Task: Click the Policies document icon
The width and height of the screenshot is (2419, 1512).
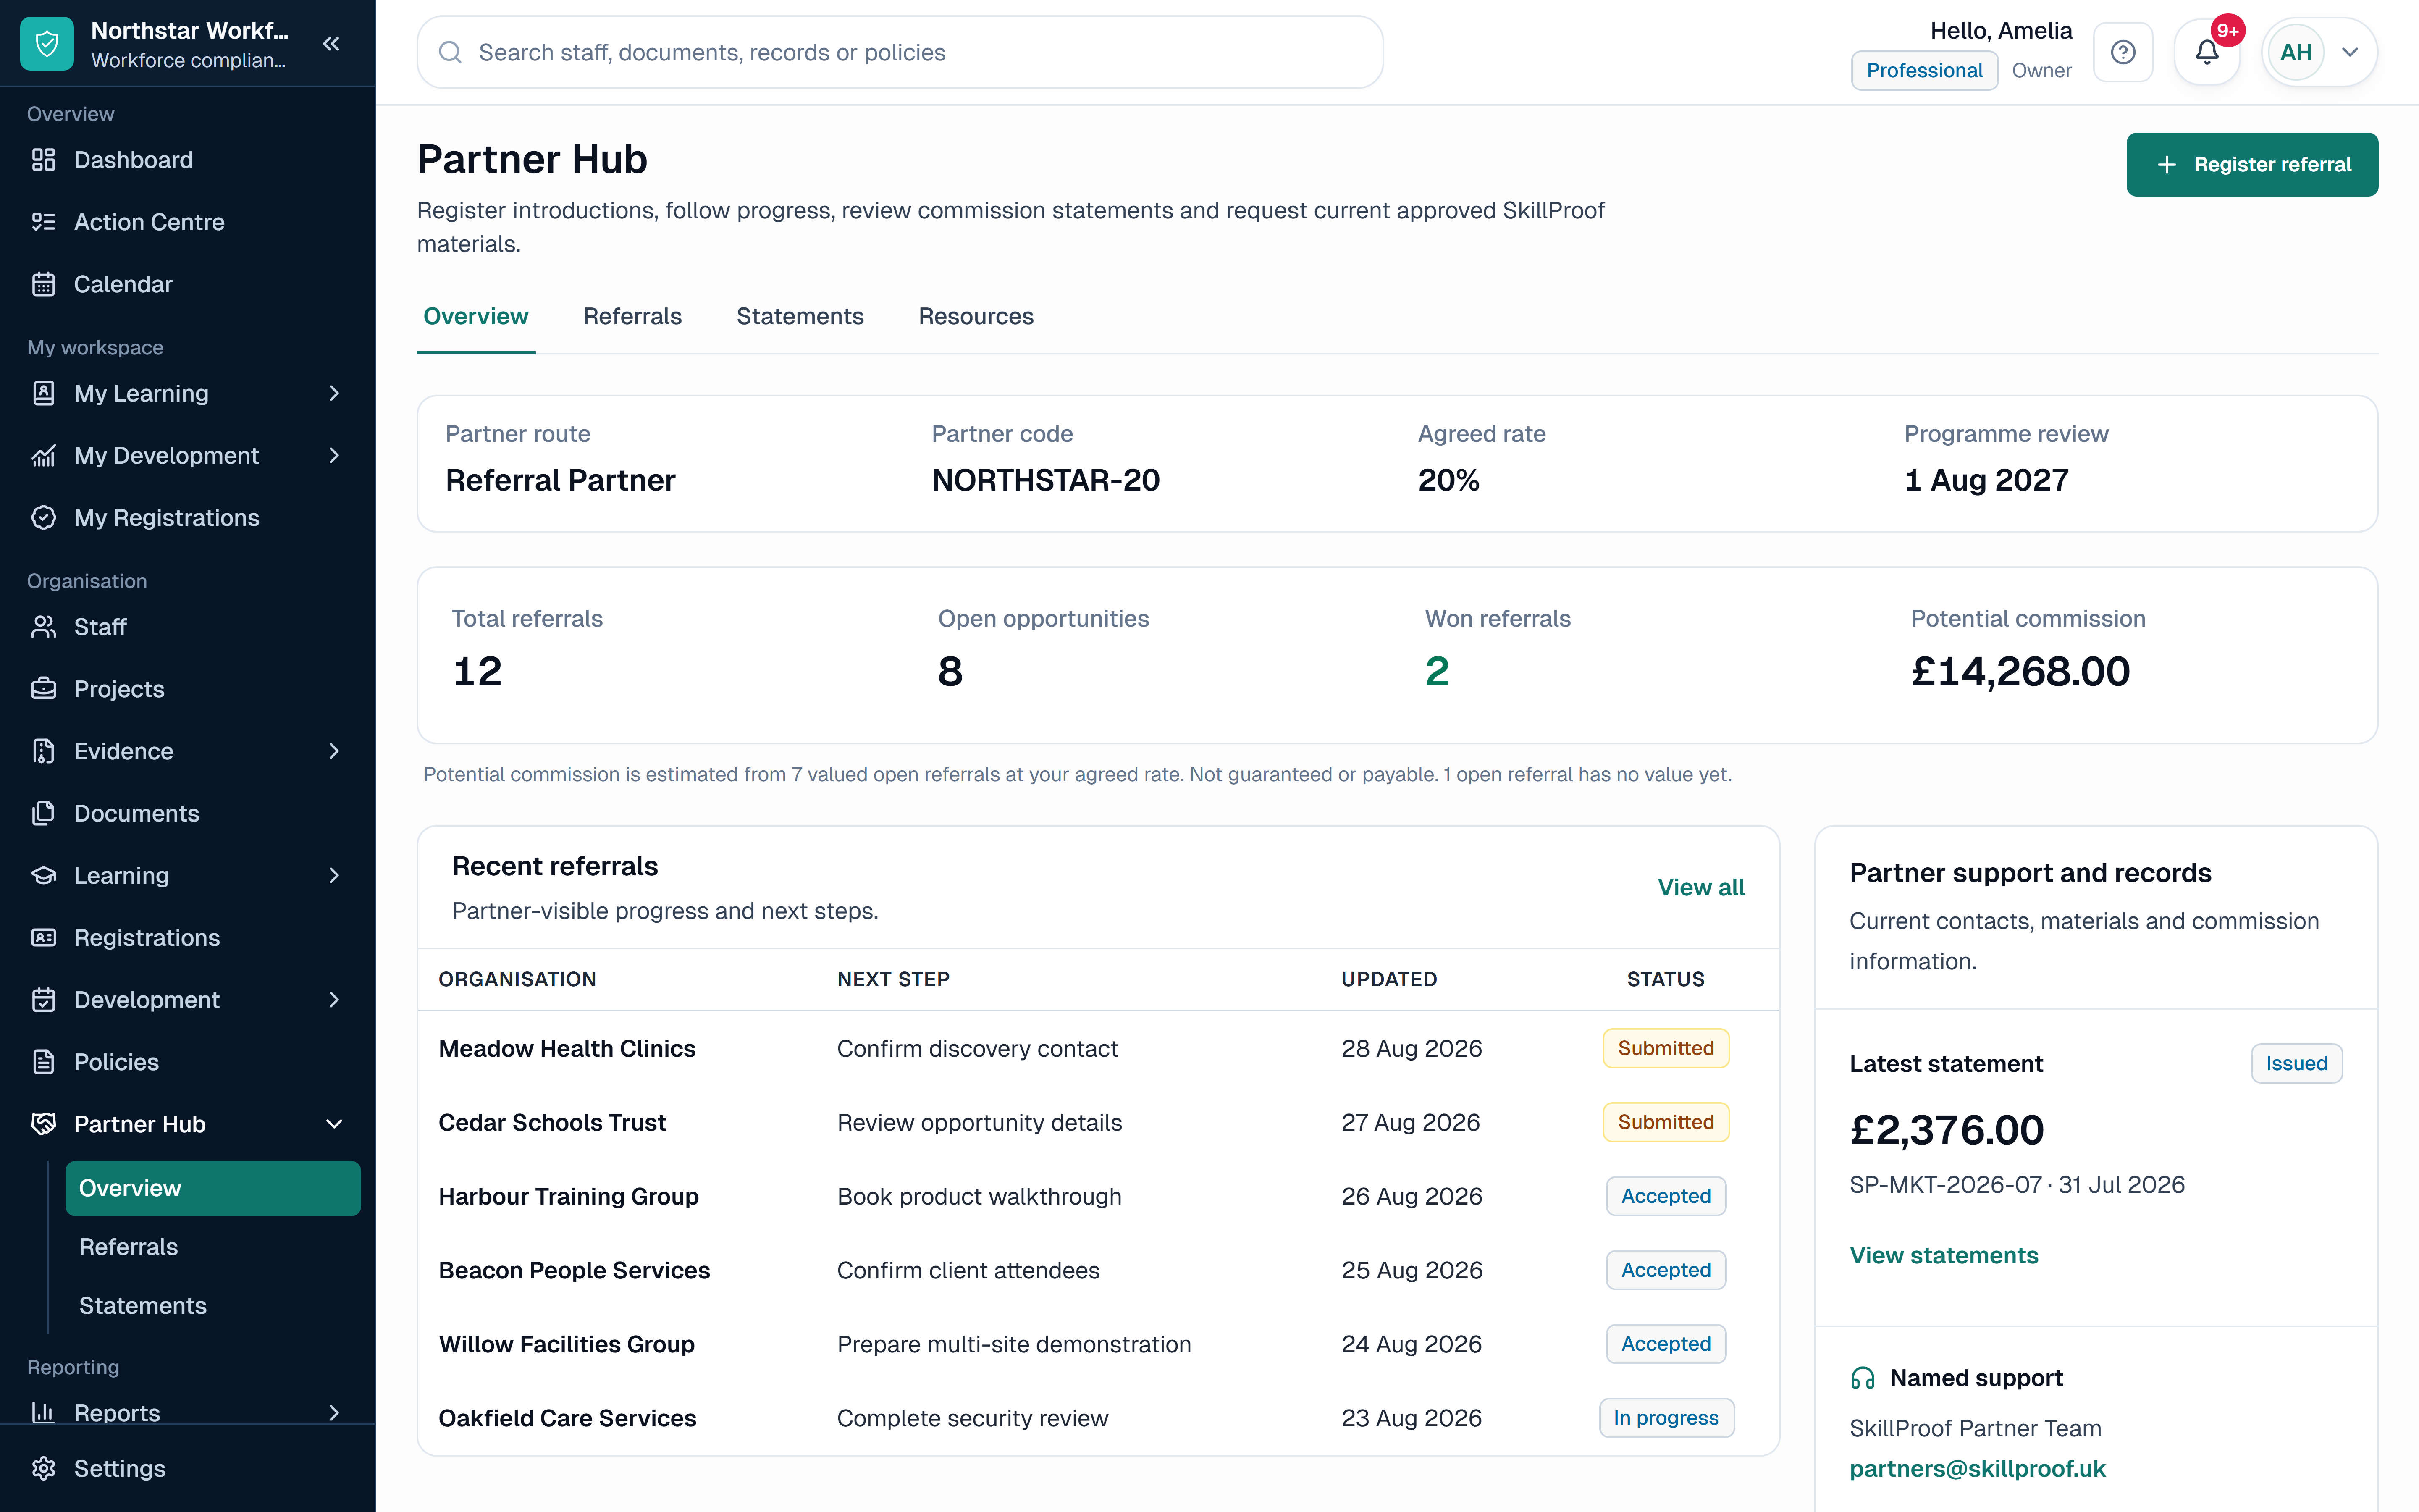Action: click(43, 1062)
